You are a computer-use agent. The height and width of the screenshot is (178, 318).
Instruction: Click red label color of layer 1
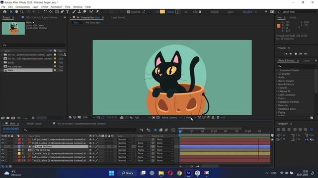click(19, 139)
